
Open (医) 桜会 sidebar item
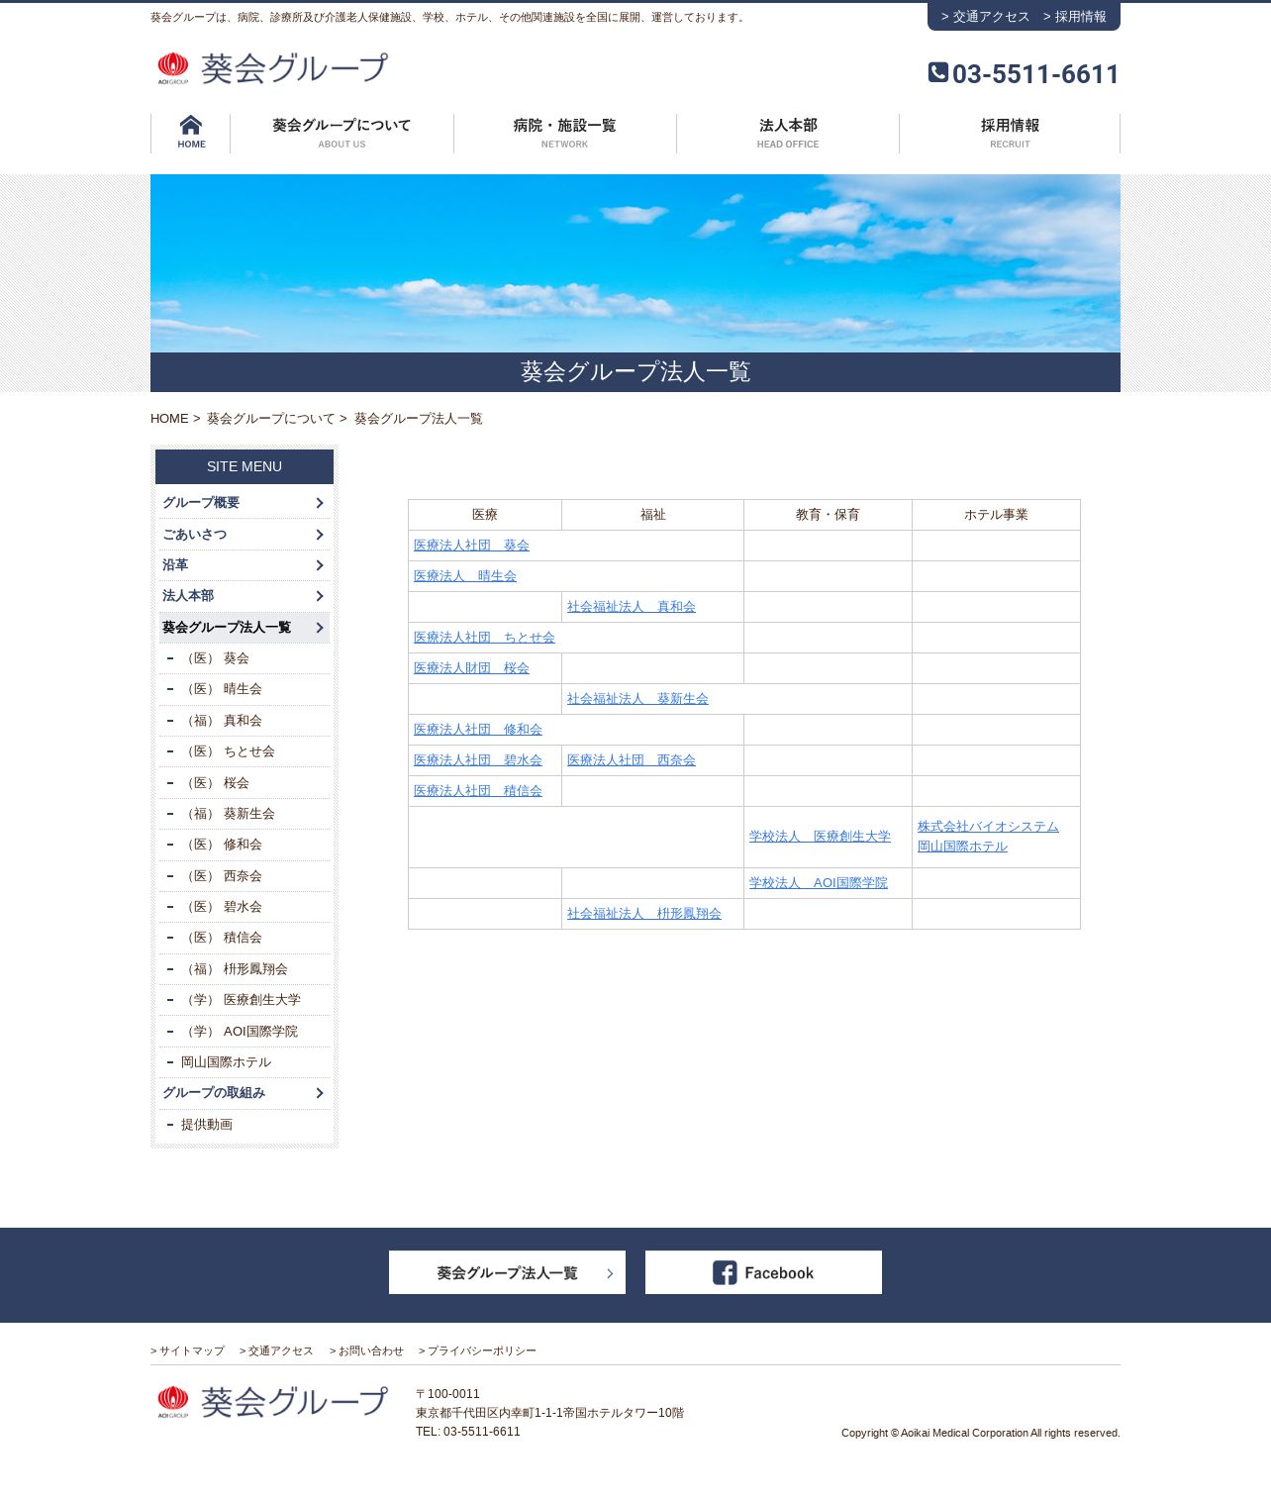point(244,783)
